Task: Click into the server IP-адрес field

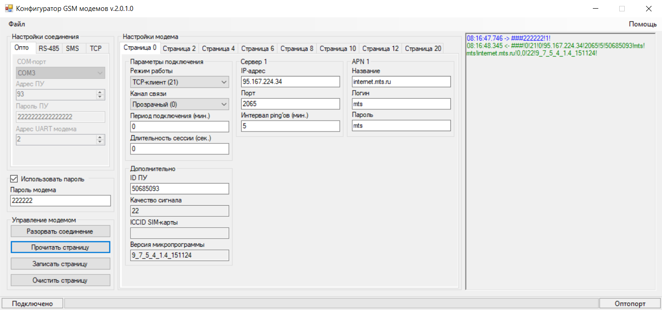Action: click(x=290, y=81)
